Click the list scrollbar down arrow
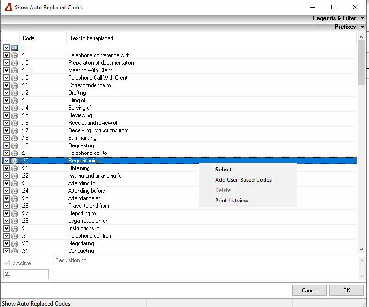Viewport: 369px width, 307px height. [x=361, y=250]
